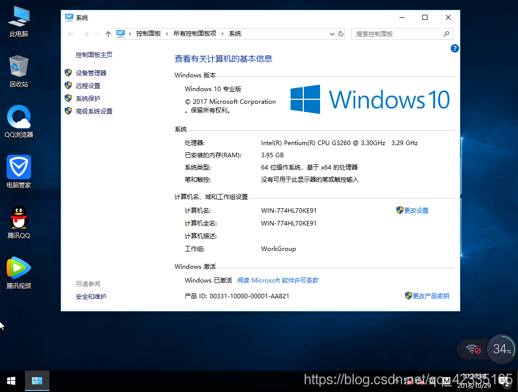Click the shield icon beside 远程设置
The height and width of the screenshot is (392, 518).
(68, 86)
